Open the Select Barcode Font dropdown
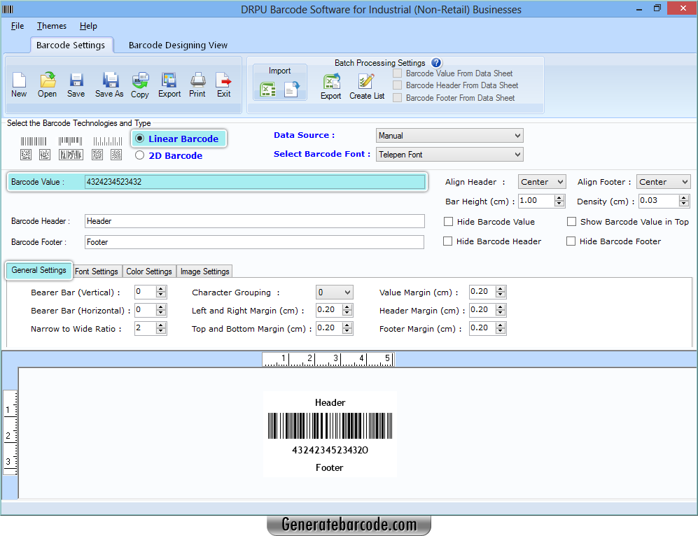This screenshot has height=536, width=698. tap(518, 154)
